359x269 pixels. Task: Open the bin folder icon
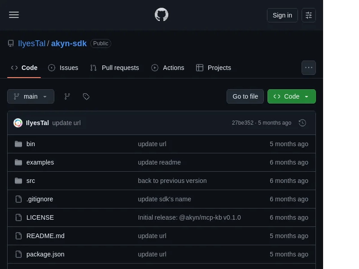(18, 144)
